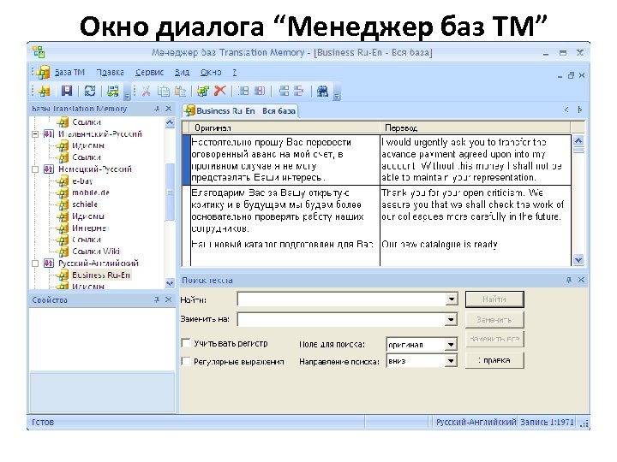Open the Заменить на dropdown arrow
The image size is (617, 462).
(452, 319)
